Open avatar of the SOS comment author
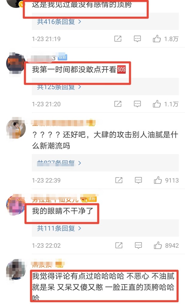This screenshot has height=304, width=185. click(x=16, y=63)
